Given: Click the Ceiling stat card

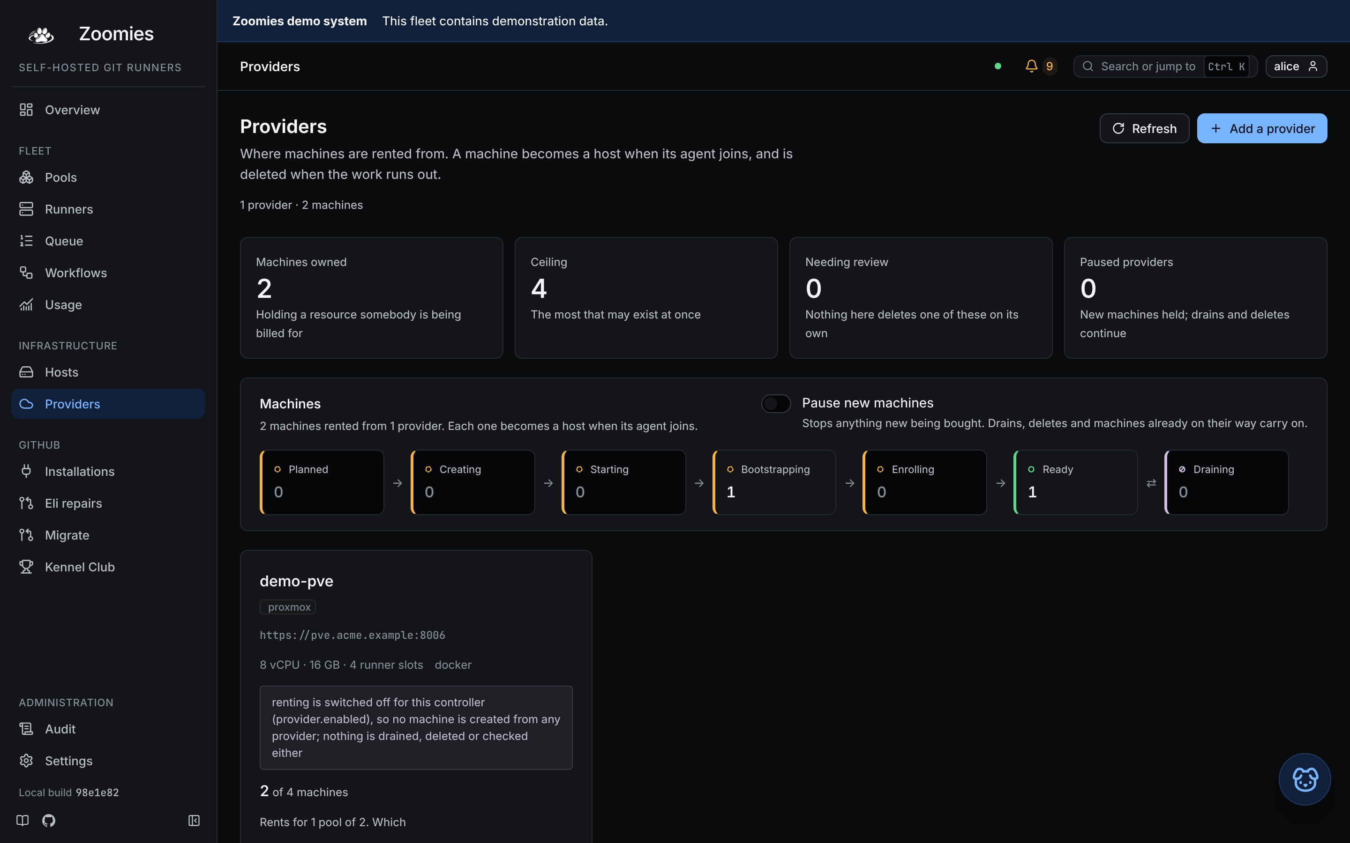Looking at the screenshot, I should [x=646, y=298].
